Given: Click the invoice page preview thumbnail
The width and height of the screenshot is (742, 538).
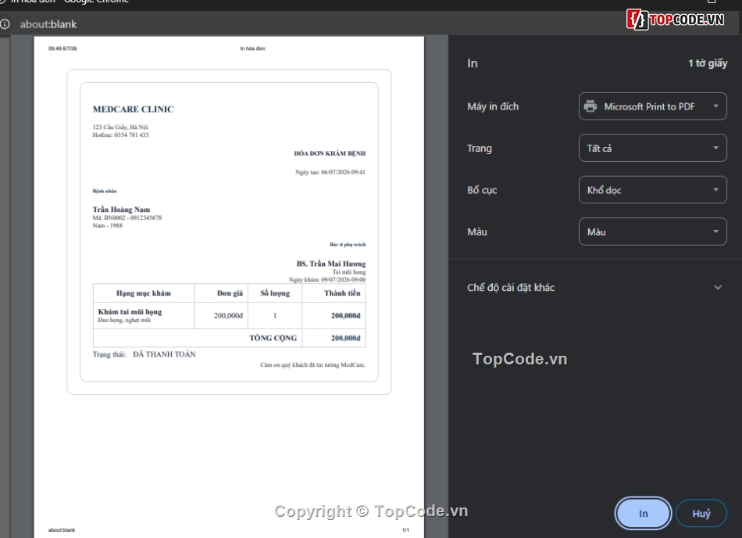Looking at the screenshot, I should tap(229, 287).
